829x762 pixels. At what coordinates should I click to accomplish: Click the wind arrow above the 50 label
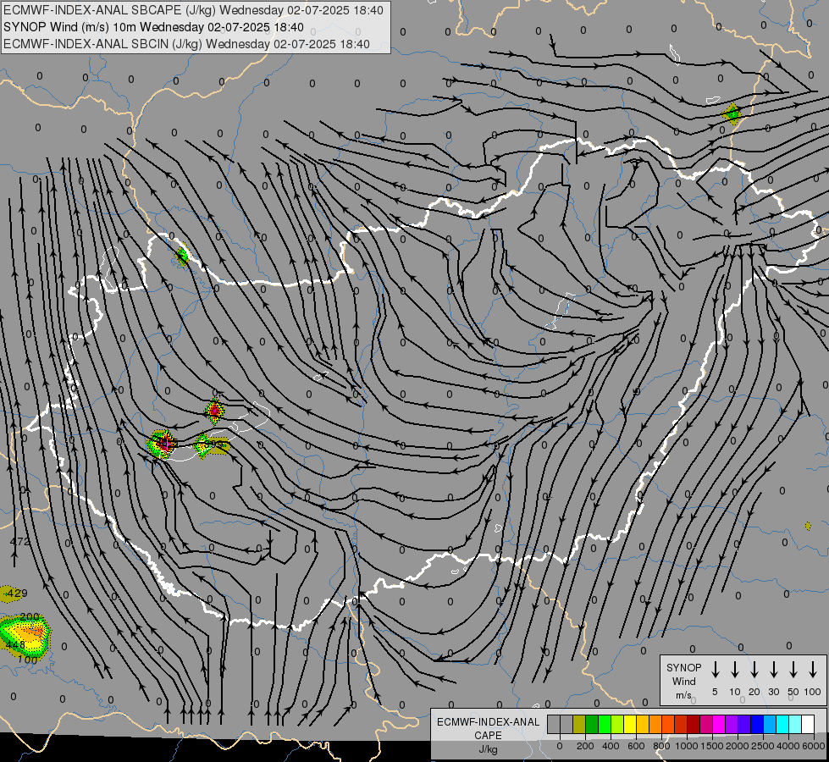(x=793, y=669)
